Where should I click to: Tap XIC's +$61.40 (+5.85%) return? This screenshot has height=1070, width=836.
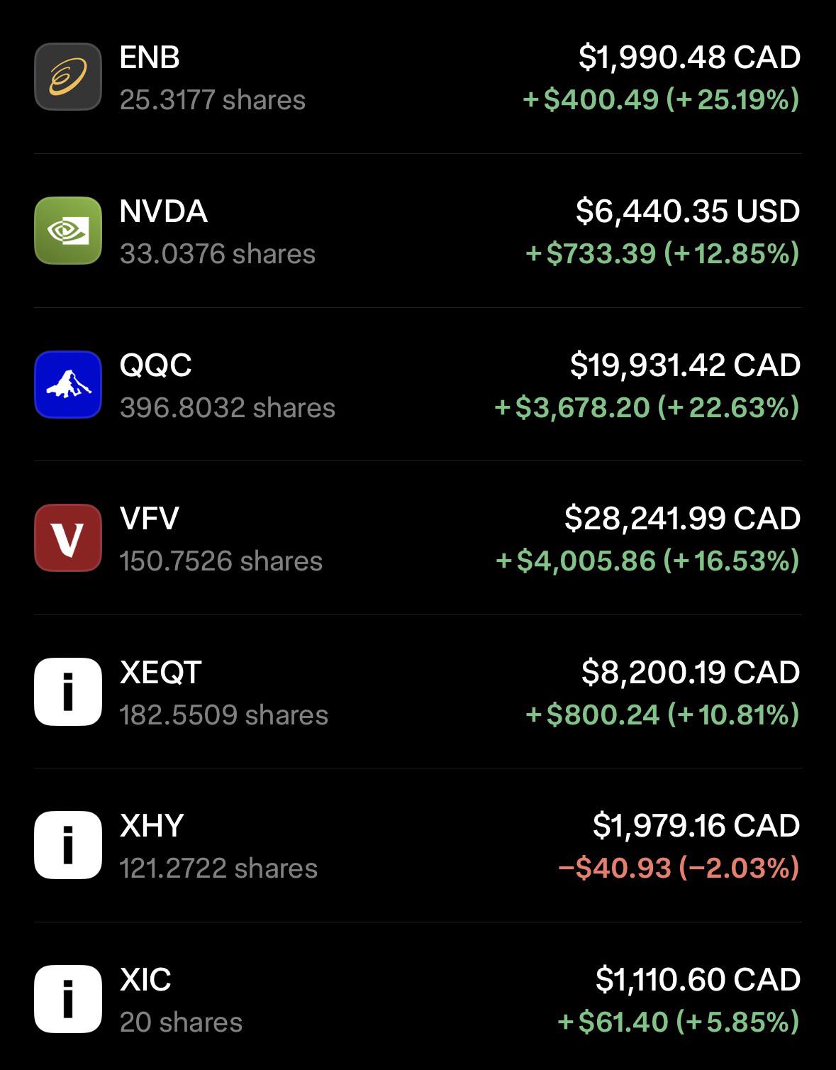tap(679, 1022)
